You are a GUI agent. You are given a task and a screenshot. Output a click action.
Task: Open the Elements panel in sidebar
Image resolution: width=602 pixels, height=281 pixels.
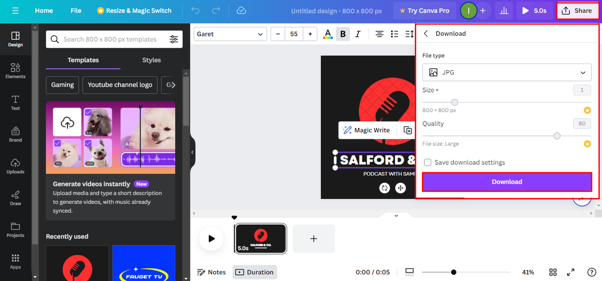[x=16, y=71]
